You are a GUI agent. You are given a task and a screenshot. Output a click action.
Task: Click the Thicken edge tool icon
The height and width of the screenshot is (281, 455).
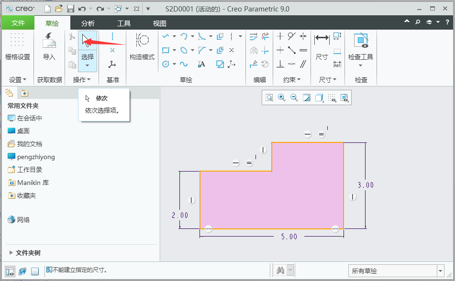[220, 50]
